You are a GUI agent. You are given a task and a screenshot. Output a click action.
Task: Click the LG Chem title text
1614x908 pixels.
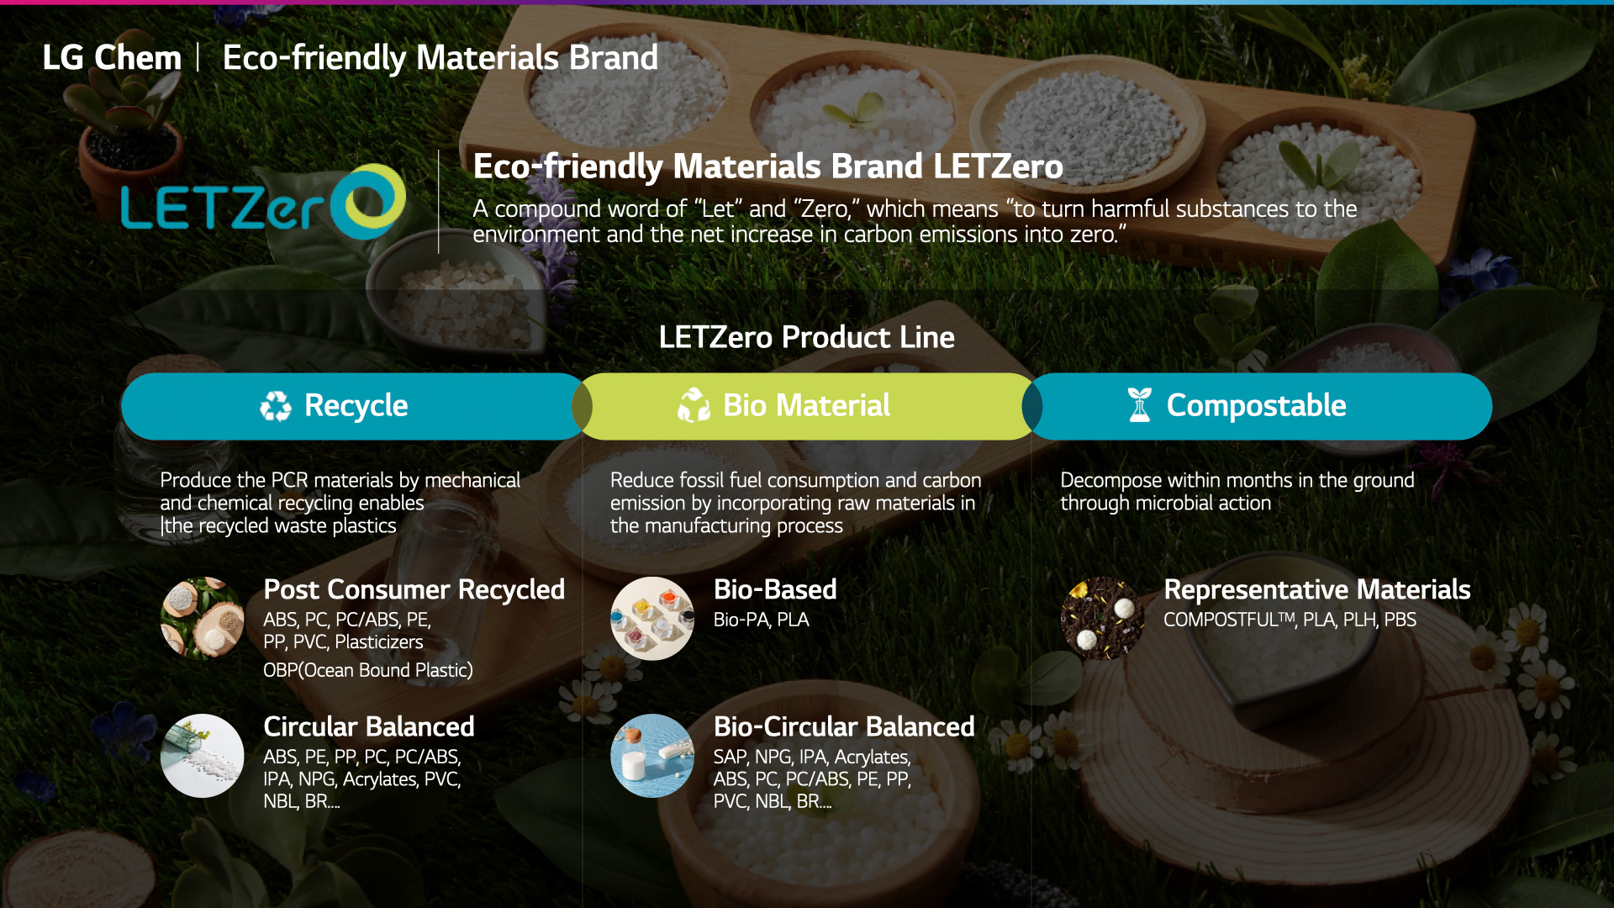(x=112, y=57)
